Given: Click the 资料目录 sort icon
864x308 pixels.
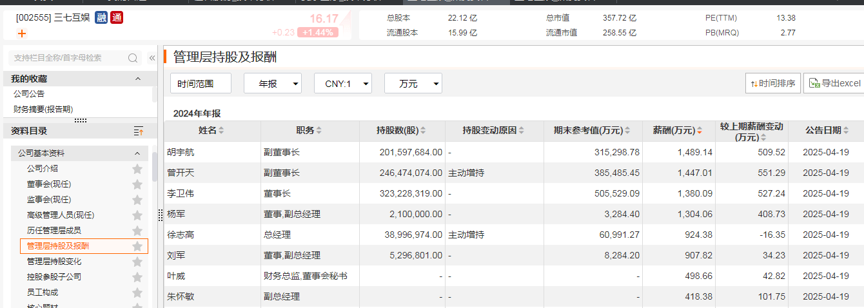Looking at the screenshot, I should click(138, 131).
